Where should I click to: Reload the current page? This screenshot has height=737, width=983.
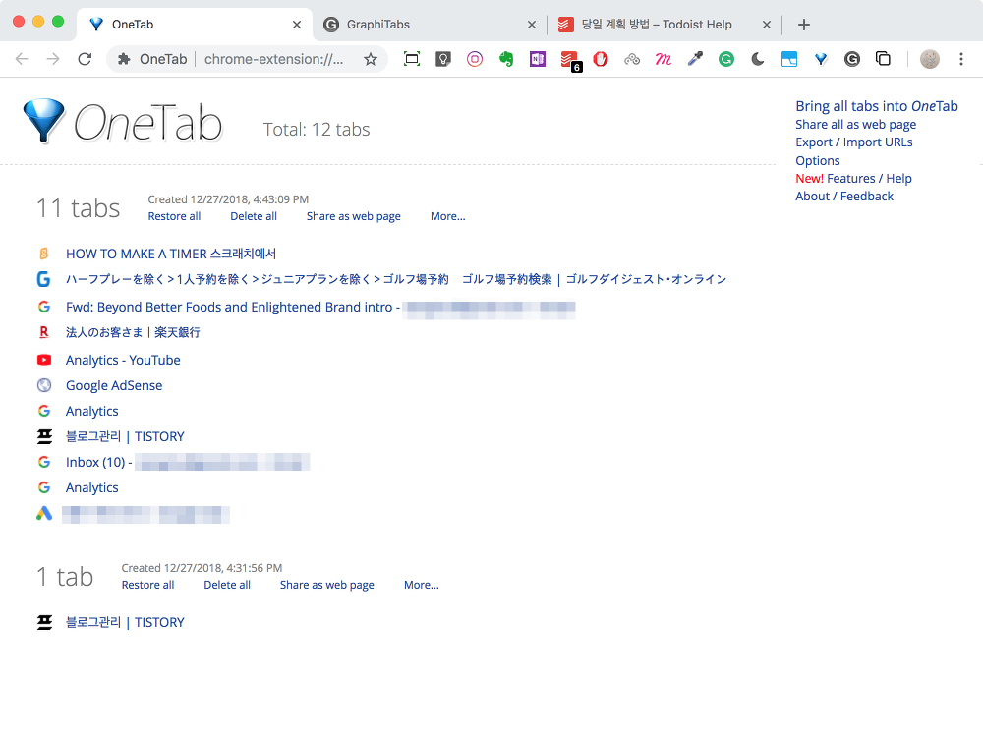click(x=85, y=59)
